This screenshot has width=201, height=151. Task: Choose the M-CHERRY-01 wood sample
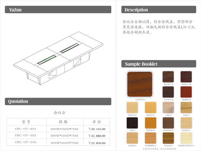[x=150, y=138]
